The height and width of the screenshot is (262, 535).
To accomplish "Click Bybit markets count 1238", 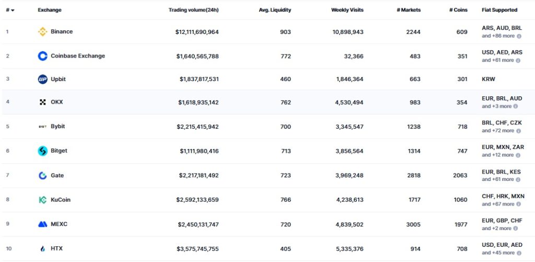I will tap(414, 127).
